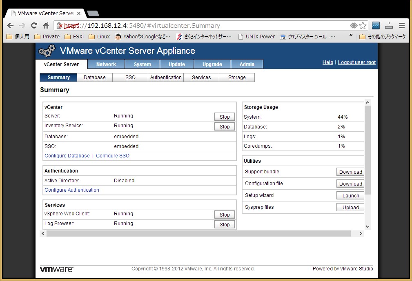
Task: Select the Summary sub-tab
Action: (58, 77)
